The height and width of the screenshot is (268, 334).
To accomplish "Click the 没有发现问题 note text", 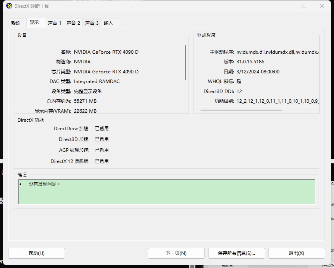I will coord(44,184).
